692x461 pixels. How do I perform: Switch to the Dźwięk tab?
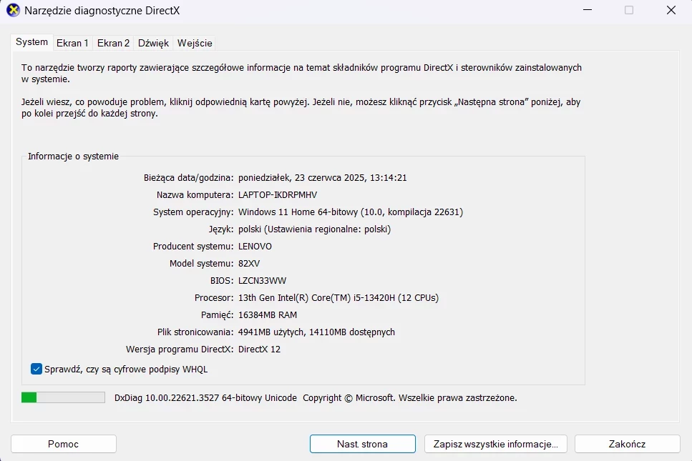pyautogui.click(x=153, y=43)
